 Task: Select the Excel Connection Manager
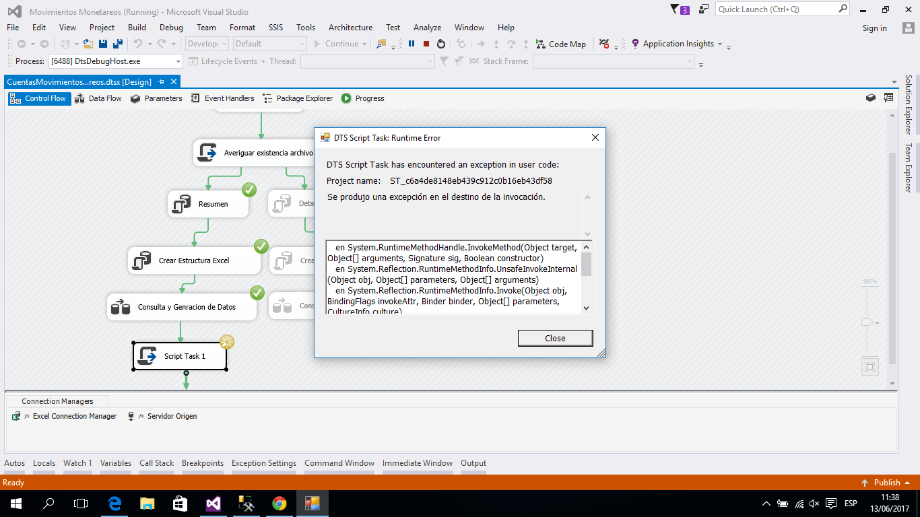[74, 416]
